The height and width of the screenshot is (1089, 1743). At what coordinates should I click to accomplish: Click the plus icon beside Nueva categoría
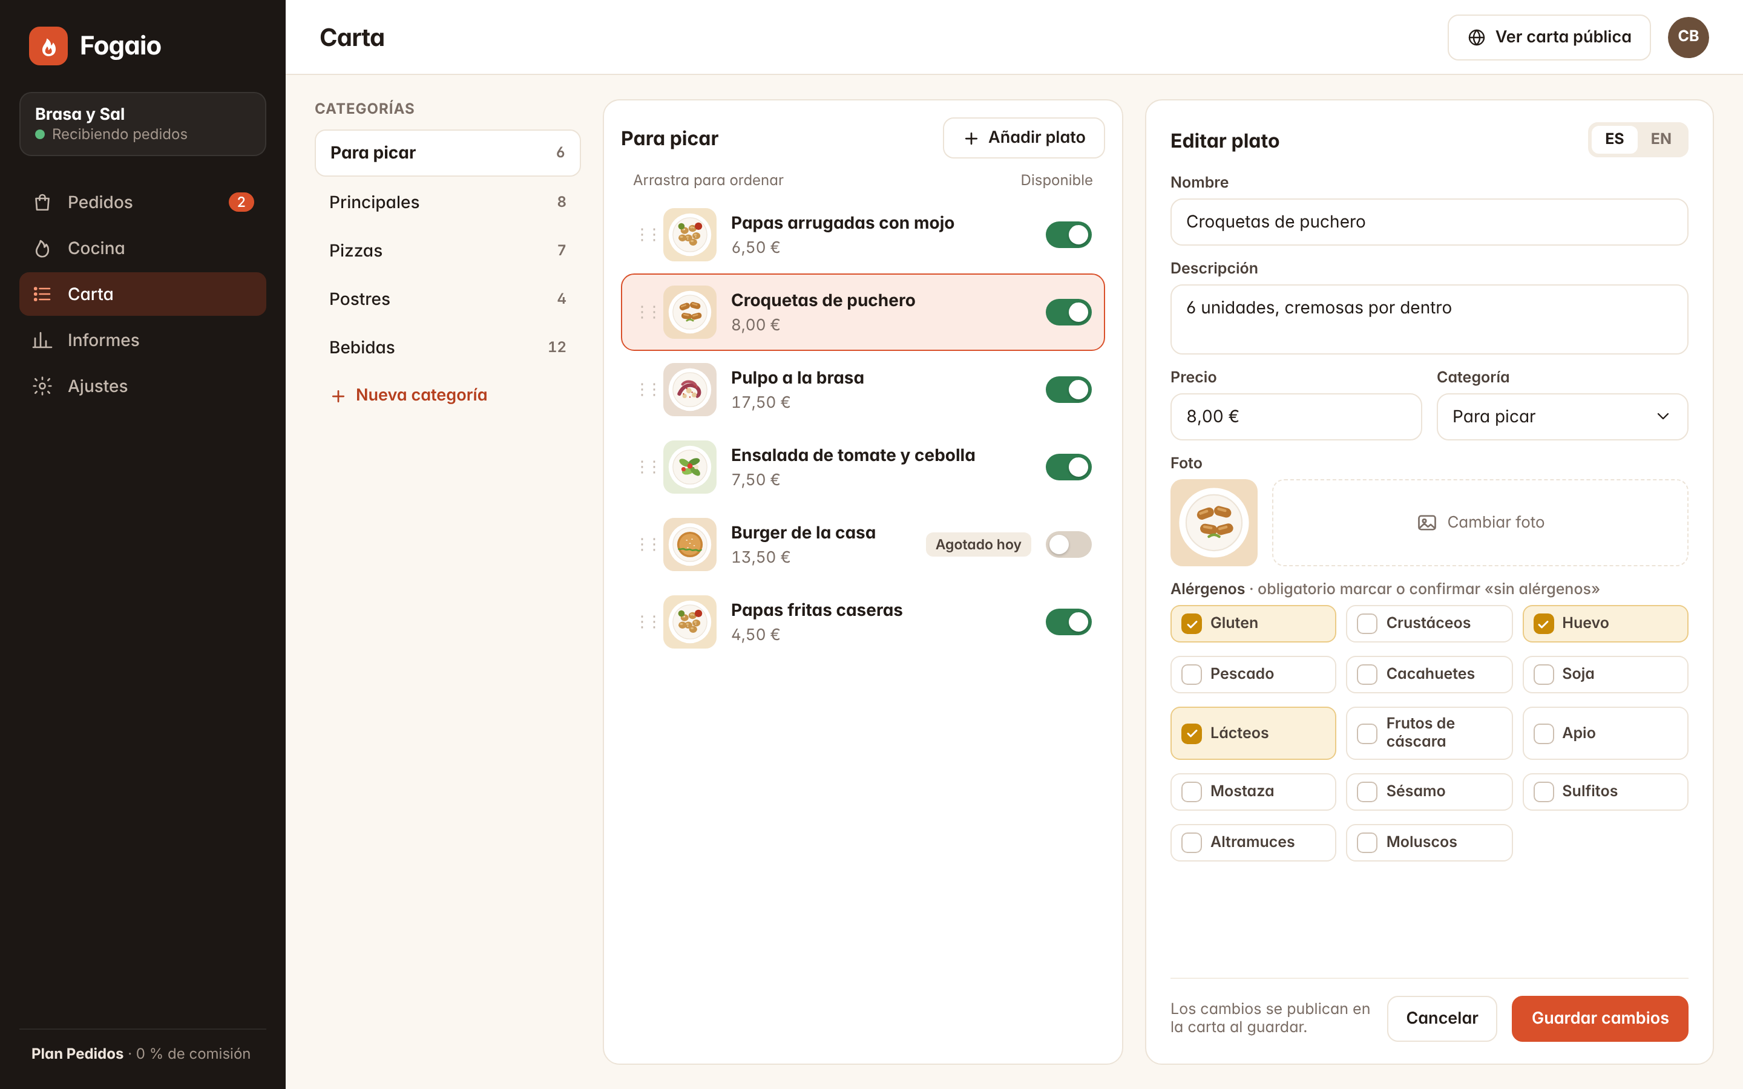[338, 396]
